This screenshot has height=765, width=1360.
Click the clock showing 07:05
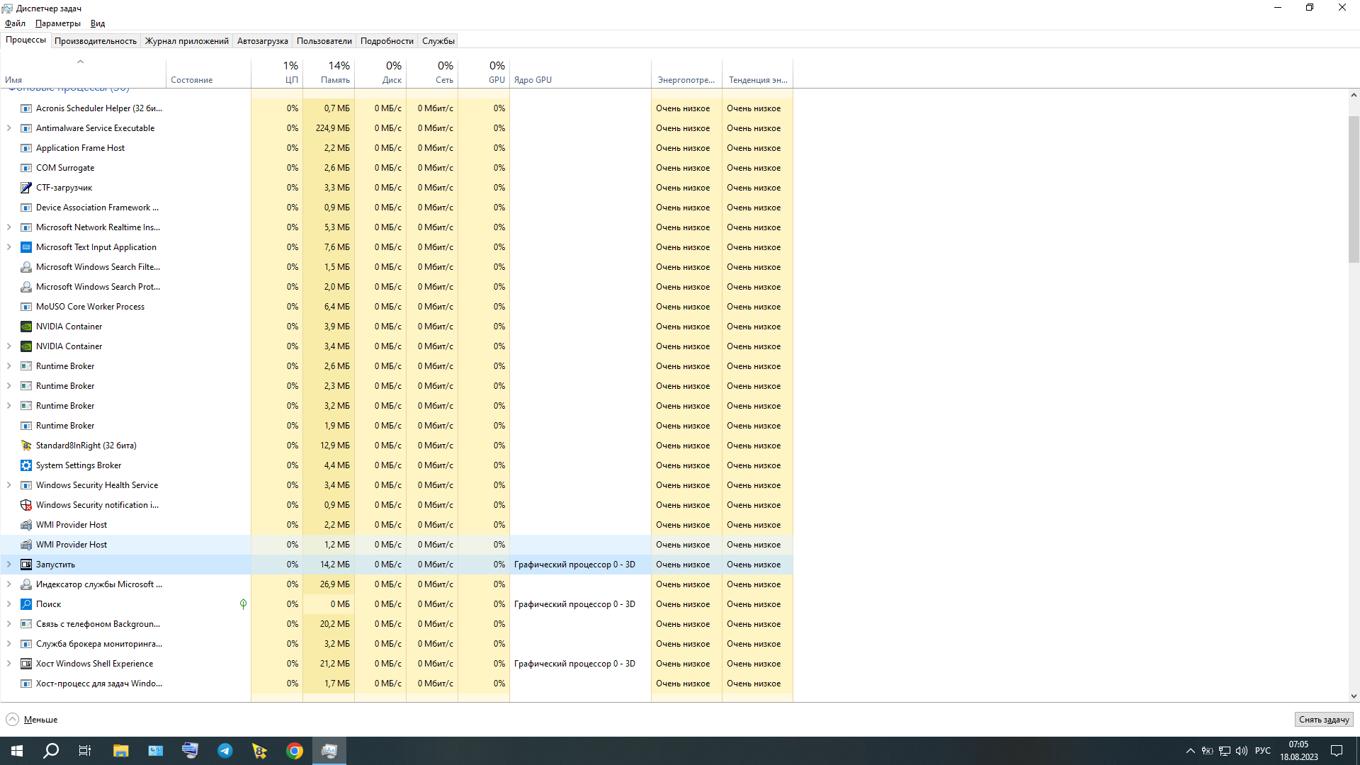pyautogui.click(x=1298, y=744)
